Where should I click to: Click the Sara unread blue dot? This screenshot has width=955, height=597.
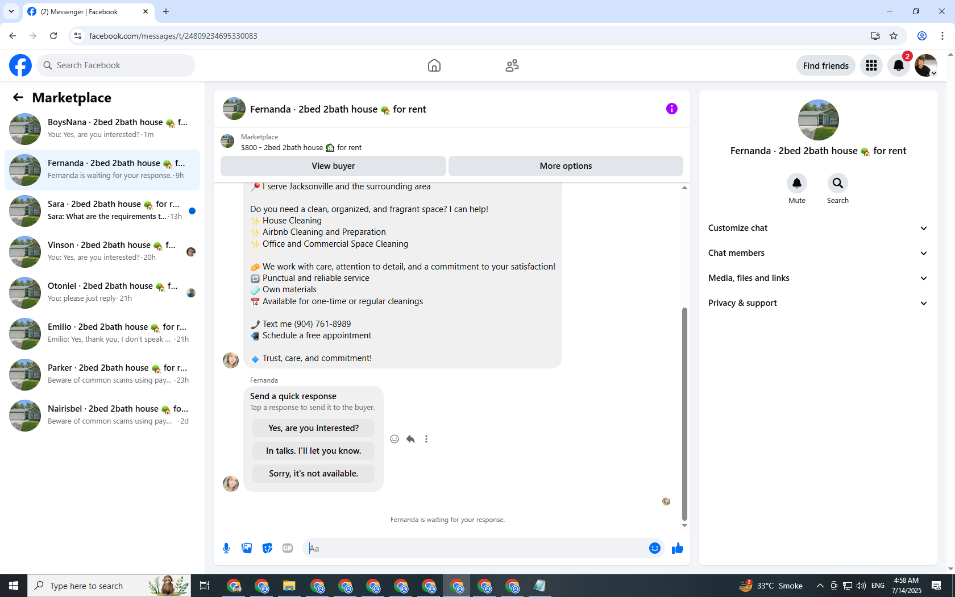(x=192, y=211)
